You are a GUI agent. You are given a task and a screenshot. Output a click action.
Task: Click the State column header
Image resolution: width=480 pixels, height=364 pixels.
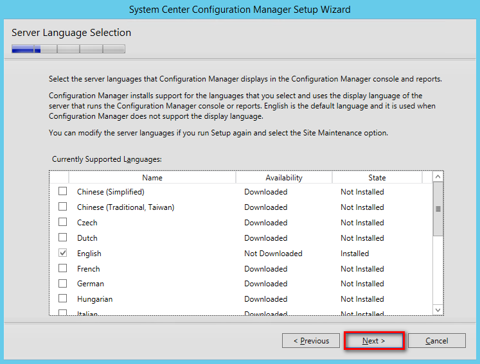click(377, 177)
